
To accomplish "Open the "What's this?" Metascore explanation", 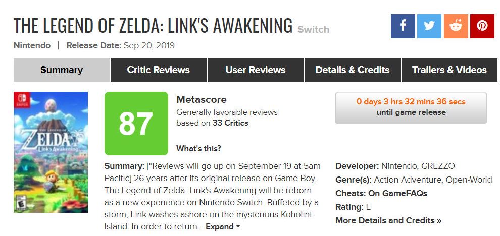I will click(198, 148).
